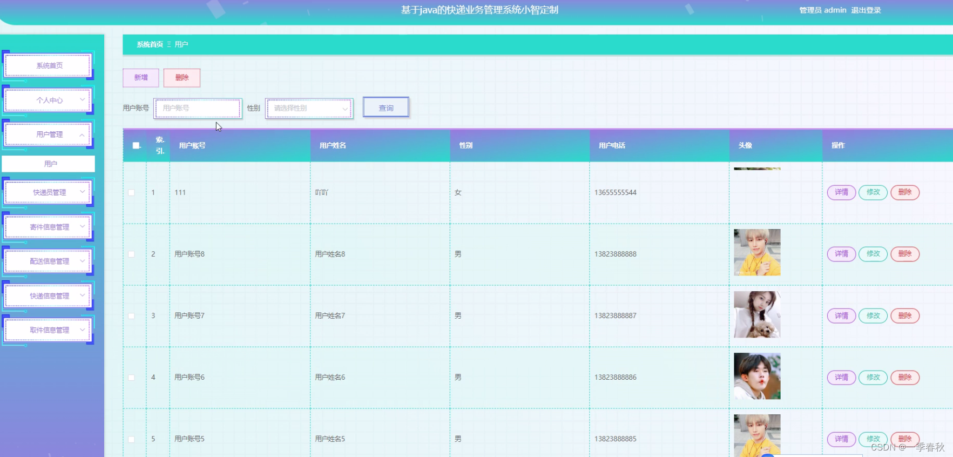Expand the 快递信息管理 sidebar menu
Screen dimensions: 953x457
[x=48, y=296]
